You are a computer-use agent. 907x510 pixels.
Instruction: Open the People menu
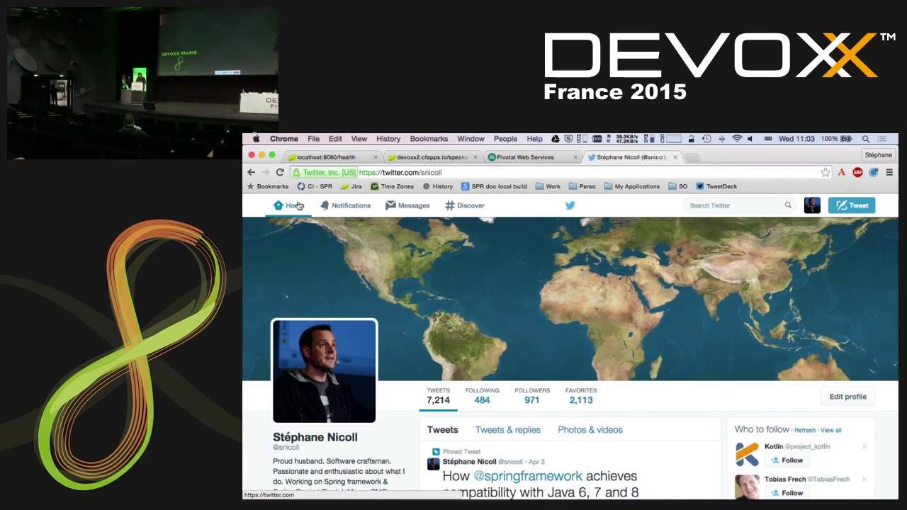click(505, 139)
